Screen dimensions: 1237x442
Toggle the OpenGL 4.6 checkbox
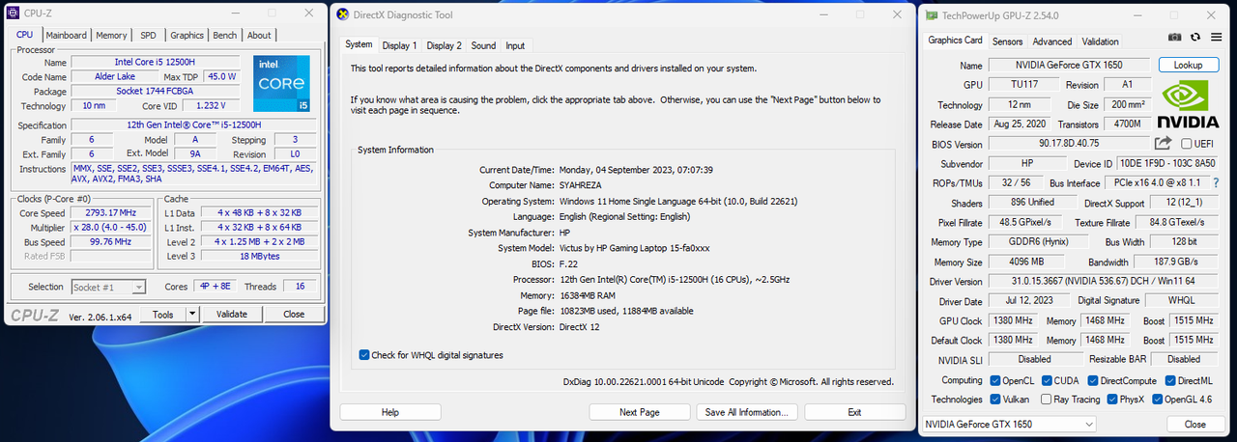[x=1157, y=399]
